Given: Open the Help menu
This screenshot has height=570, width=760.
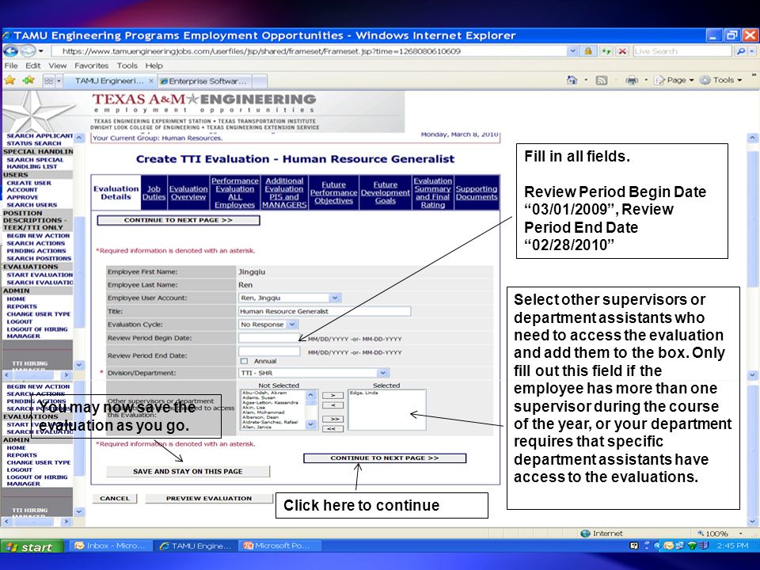Looking at the screenshot, I should (x=154, y=66).
